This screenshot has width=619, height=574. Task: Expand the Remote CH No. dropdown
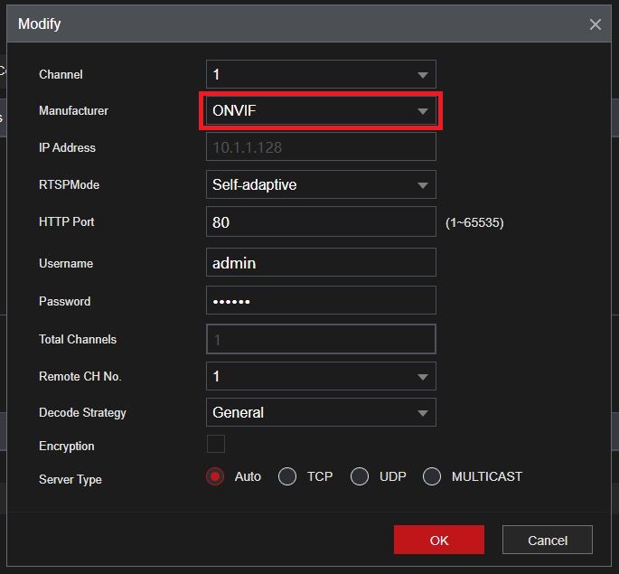coord(321,376)
